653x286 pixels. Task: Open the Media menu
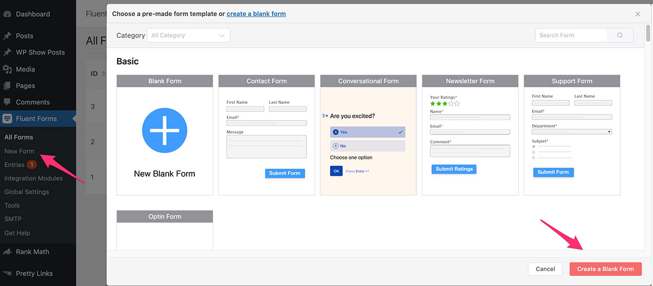[26, 69]
